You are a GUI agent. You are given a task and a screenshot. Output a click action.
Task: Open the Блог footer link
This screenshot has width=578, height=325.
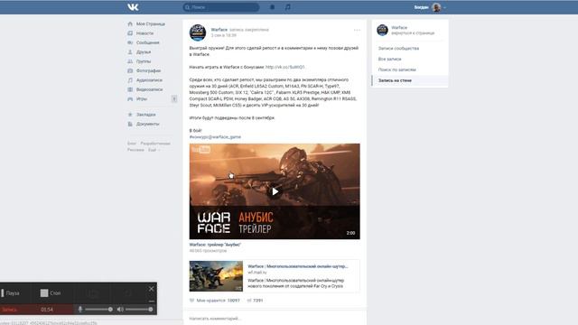132,144
